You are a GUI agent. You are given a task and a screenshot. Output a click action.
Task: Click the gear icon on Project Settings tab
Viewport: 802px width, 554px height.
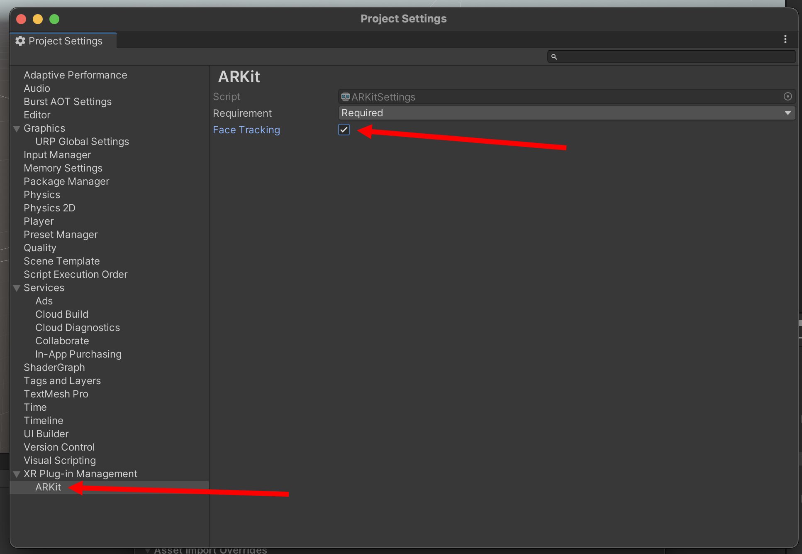[20, 41]
